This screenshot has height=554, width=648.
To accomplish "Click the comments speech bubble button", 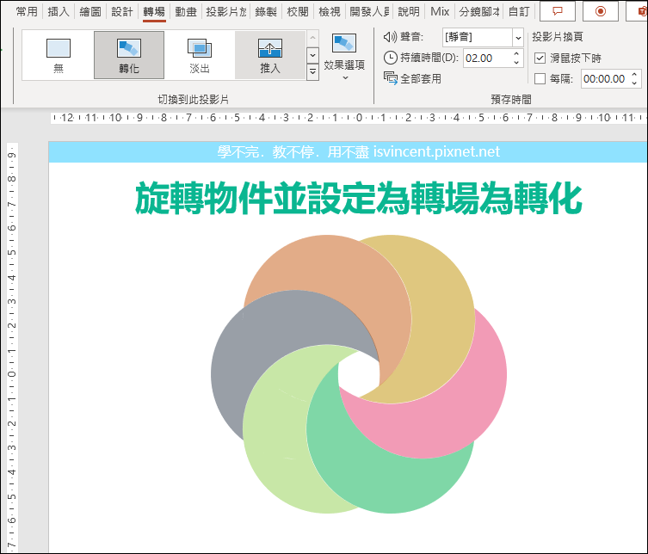I will [x=558, y=10].
